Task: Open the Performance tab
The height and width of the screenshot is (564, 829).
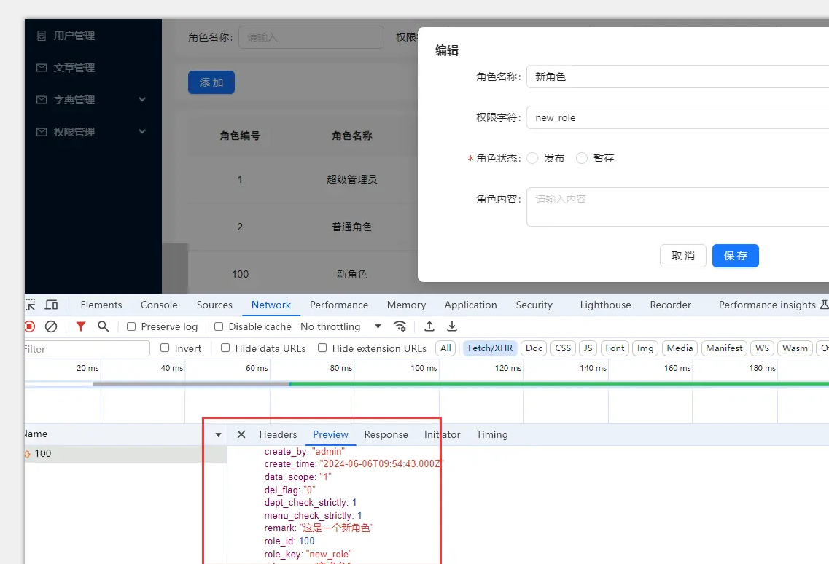Action: [339, 305]
